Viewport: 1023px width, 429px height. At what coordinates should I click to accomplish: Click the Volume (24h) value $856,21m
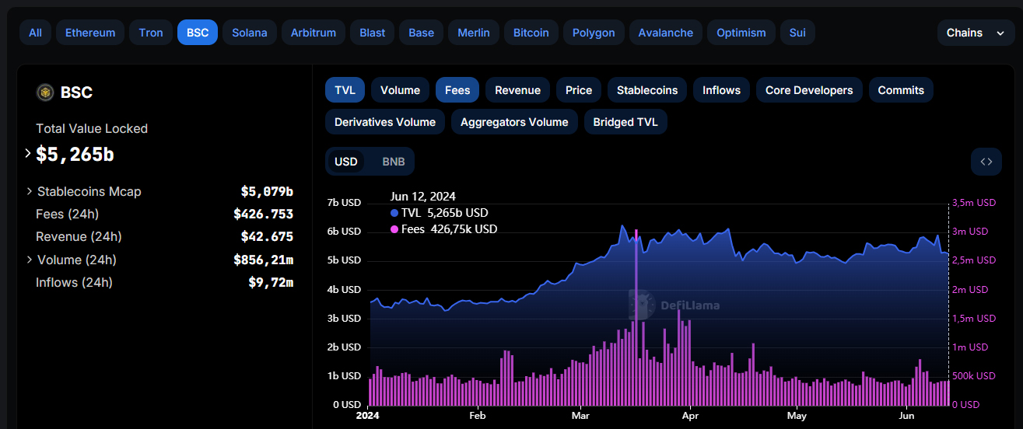click(263, 260)
